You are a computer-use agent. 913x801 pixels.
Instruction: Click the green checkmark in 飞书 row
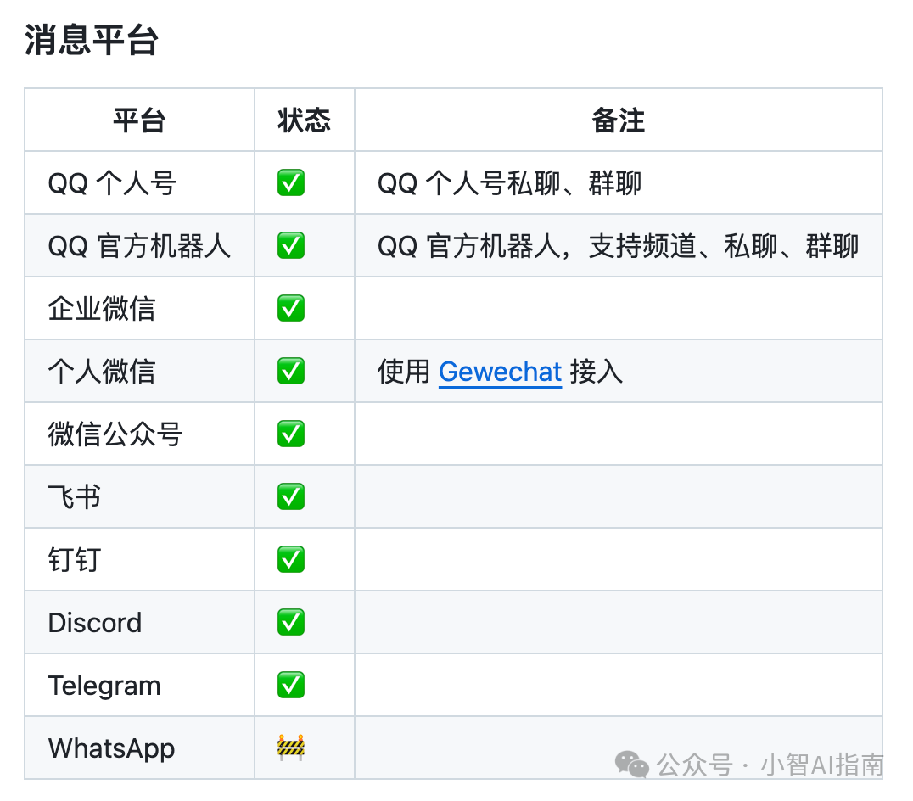click(x=291, y=496)
